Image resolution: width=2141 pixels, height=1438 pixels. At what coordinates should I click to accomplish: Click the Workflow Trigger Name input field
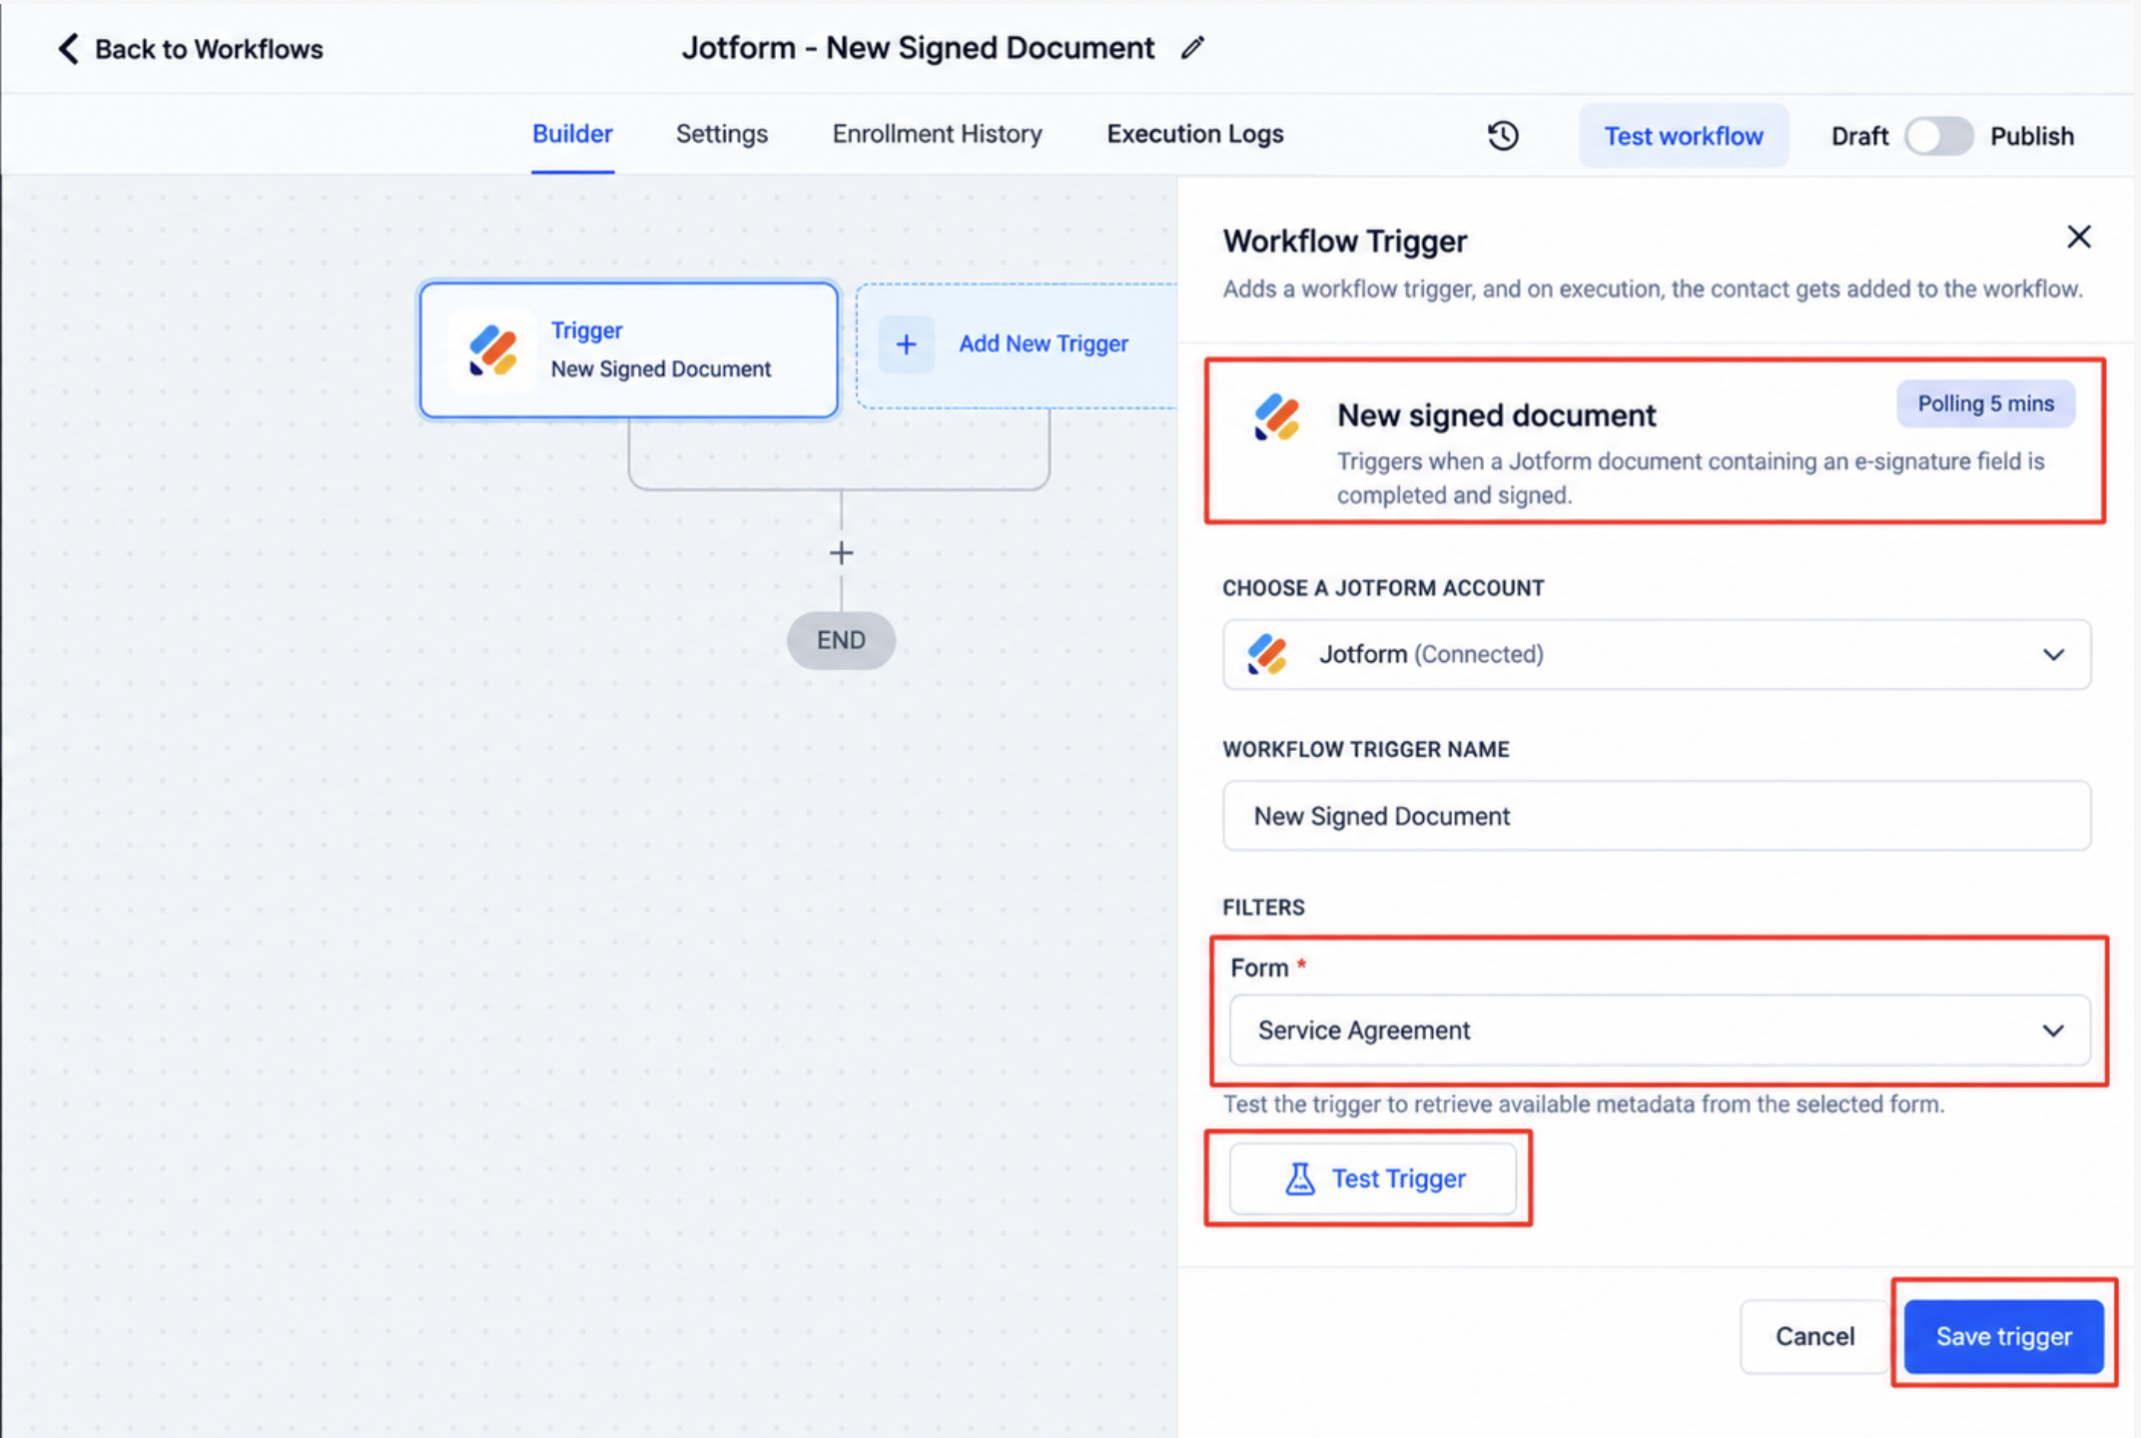[1657, 816]
